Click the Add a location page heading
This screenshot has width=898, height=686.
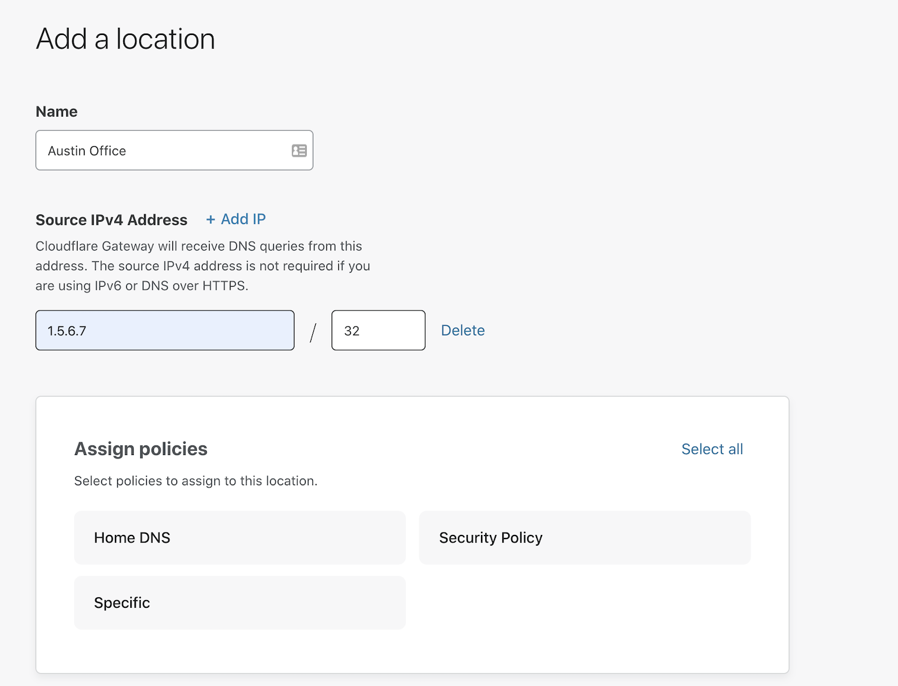click(x=126, y=39)
